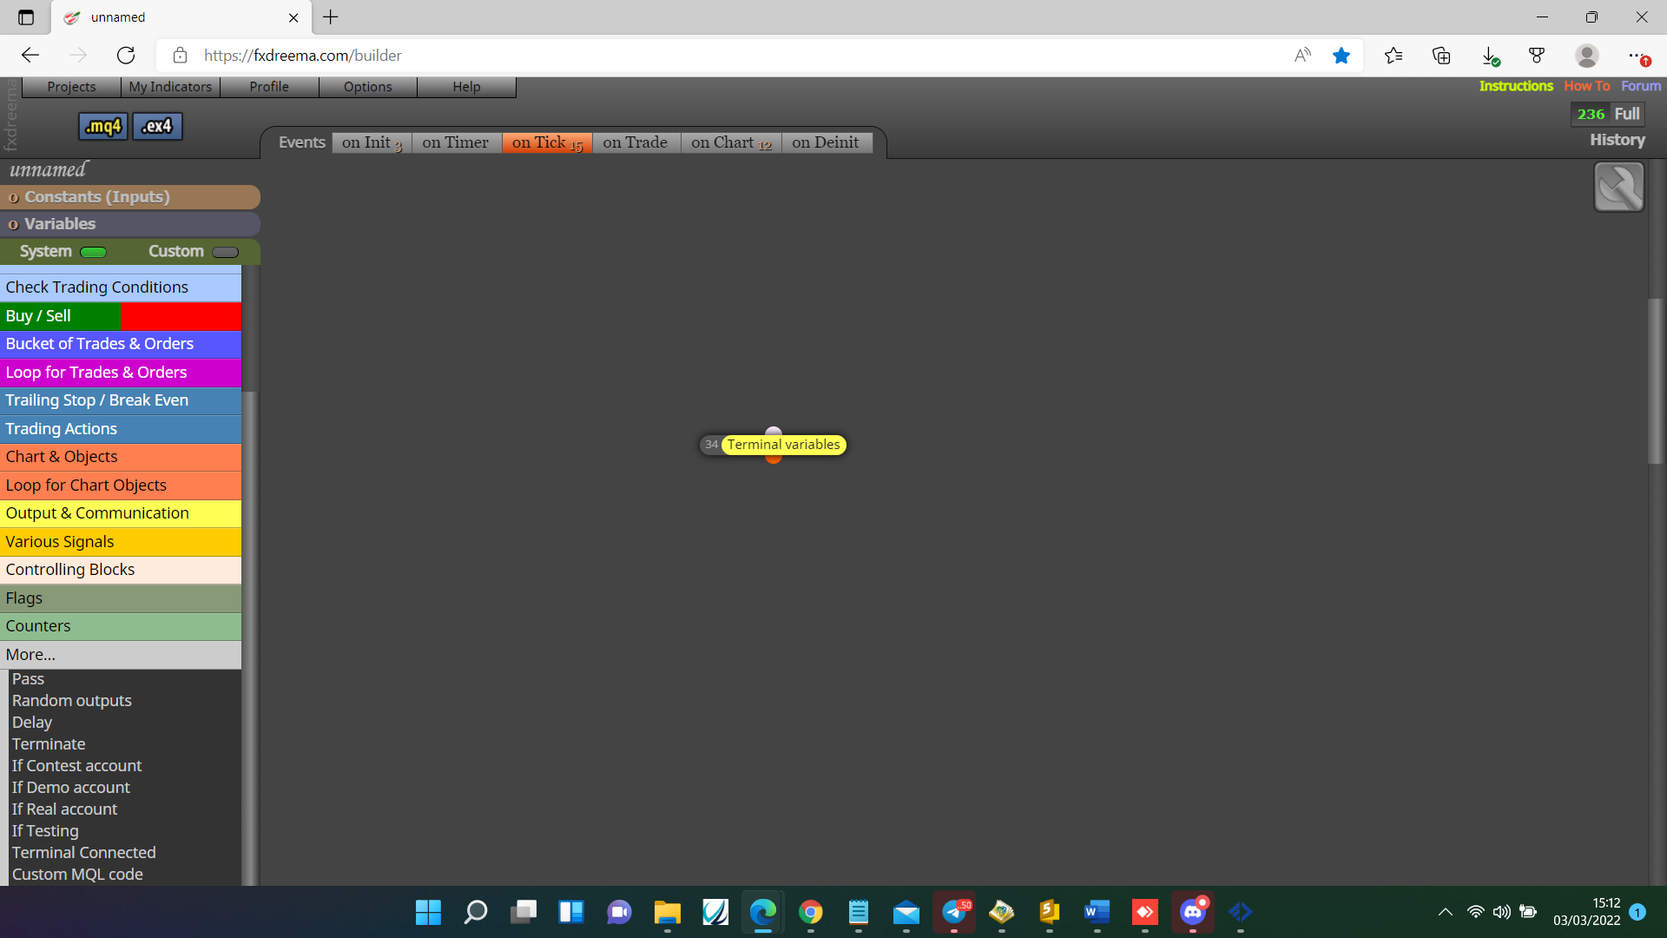
Task: Download the .ex4 compiled file
Action: [157, 127]
